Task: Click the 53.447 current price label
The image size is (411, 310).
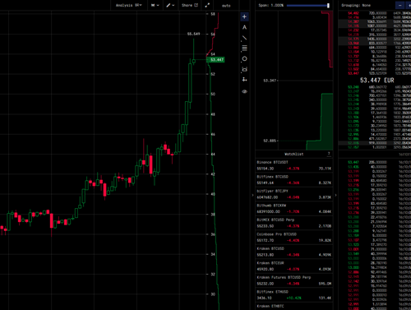Action: (x=217, y=59)
